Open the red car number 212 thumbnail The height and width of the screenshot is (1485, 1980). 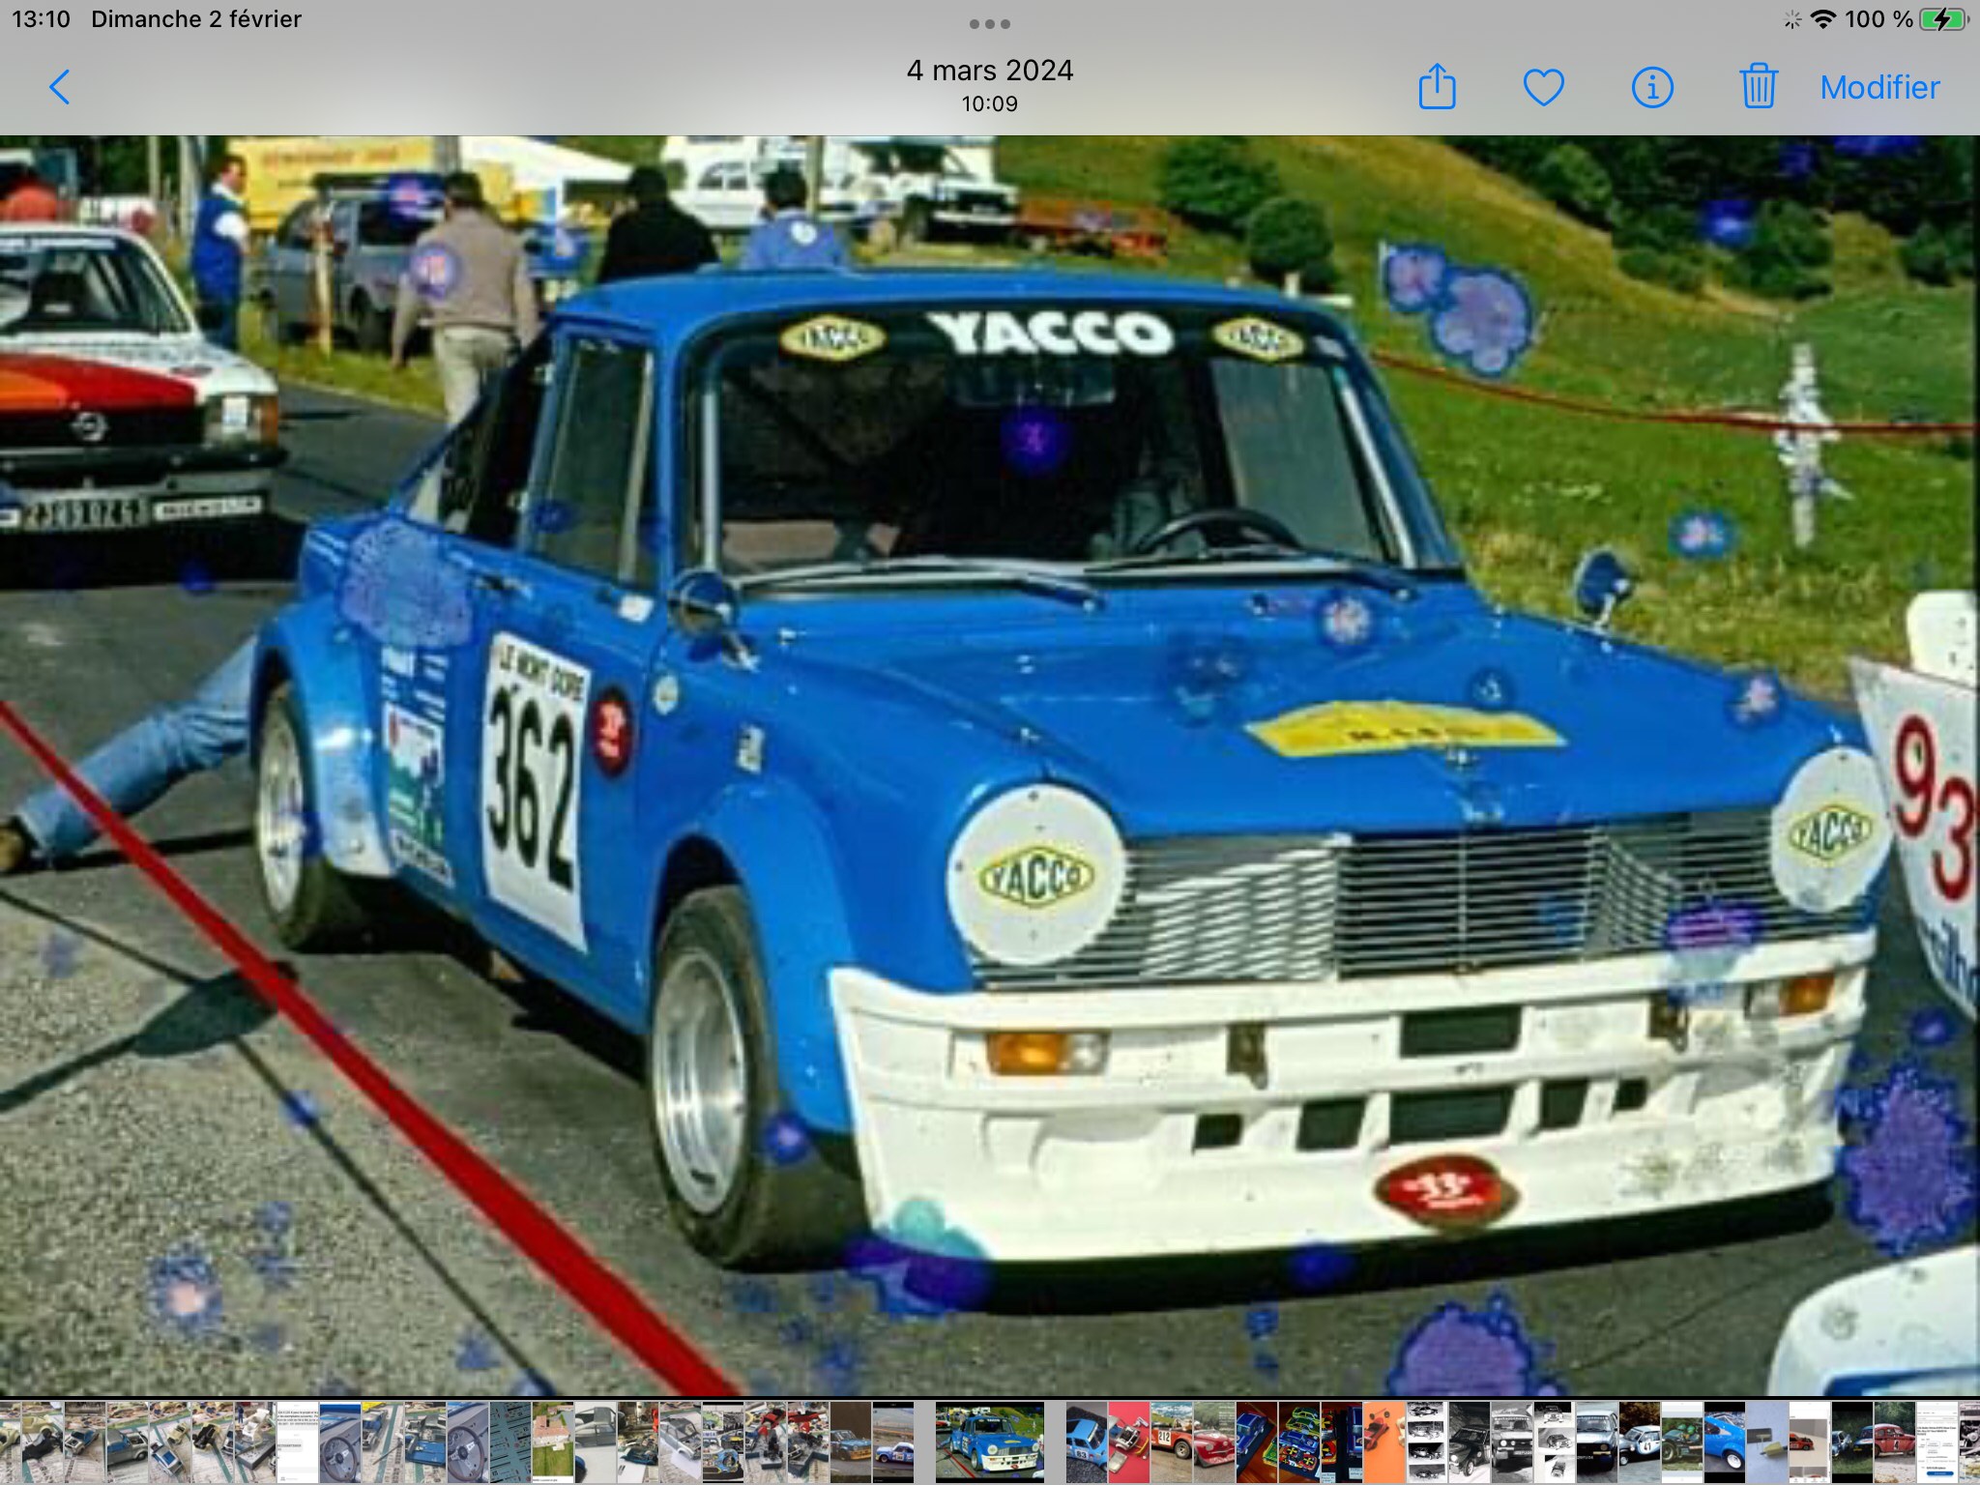click(x=1172, y=1441)
